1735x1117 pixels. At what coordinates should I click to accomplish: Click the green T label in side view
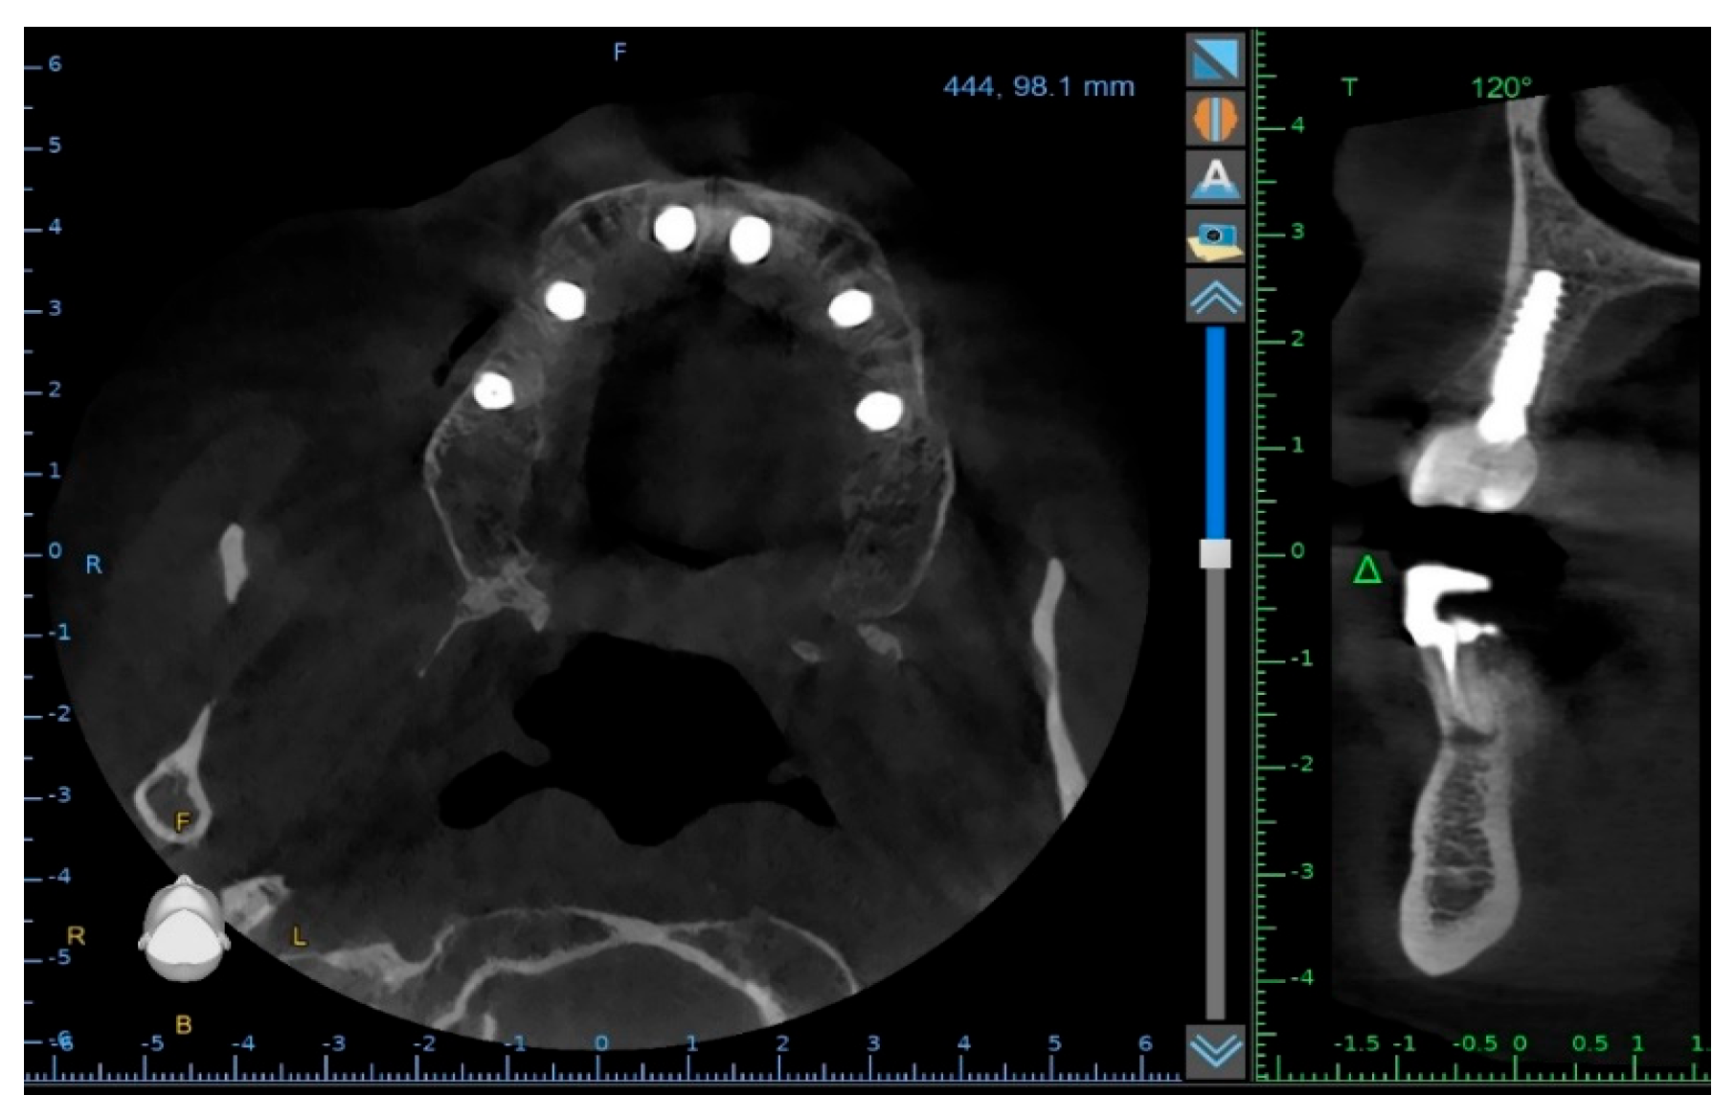click(x=1349, y=88)
